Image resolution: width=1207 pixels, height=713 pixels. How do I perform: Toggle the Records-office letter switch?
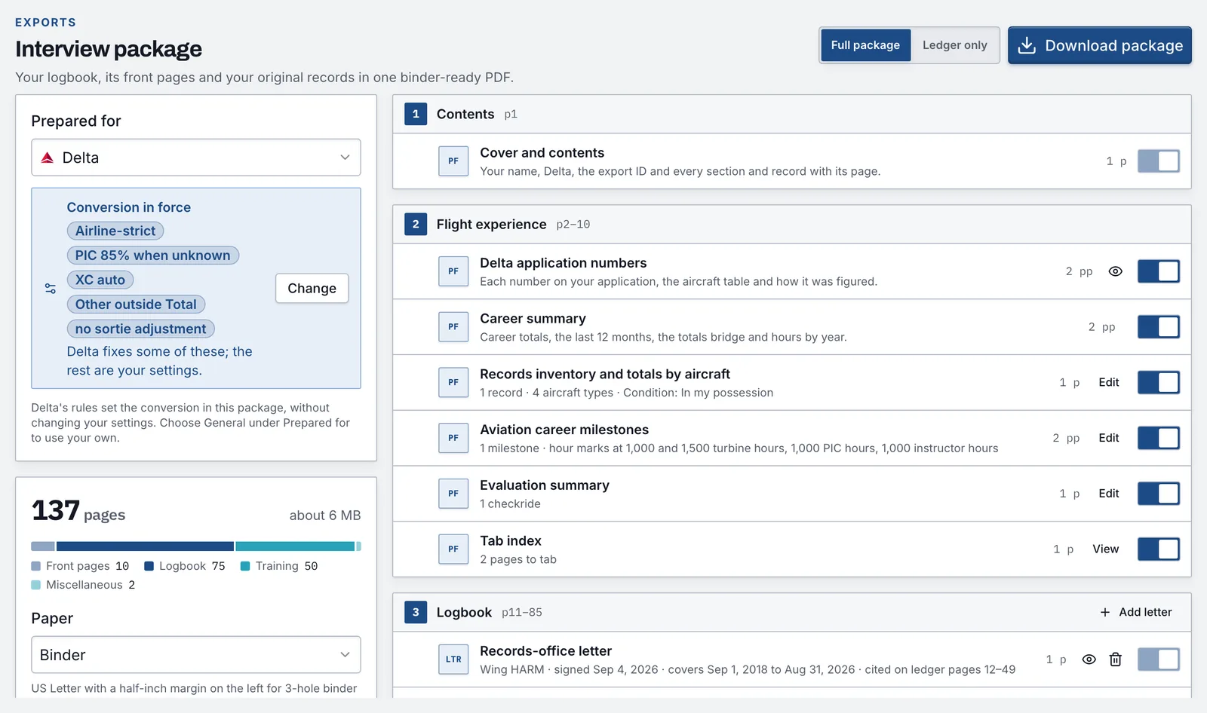[1159, 659]
